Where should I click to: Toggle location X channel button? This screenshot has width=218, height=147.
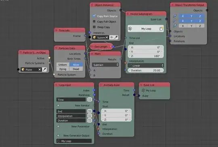point(183,16)
